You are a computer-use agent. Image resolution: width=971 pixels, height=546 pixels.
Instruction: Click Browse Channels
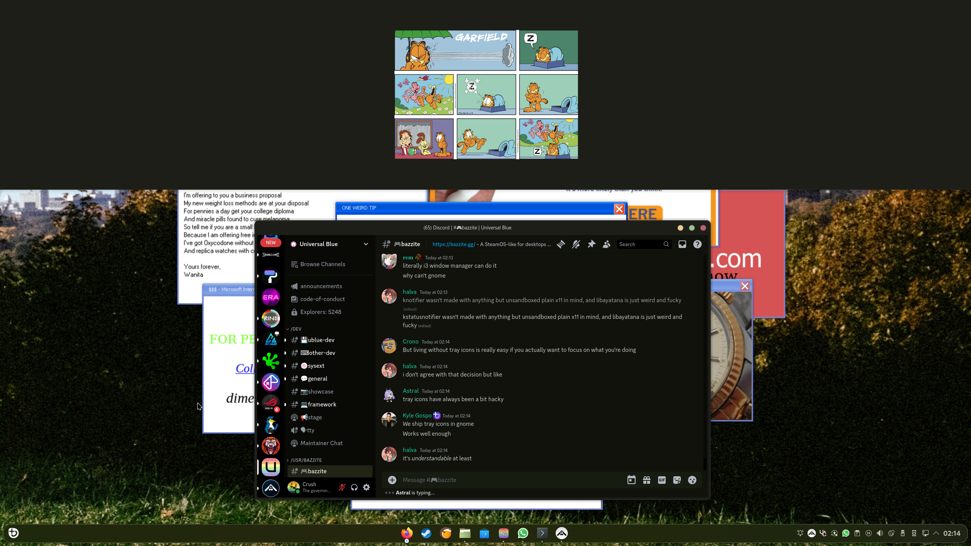point(322,264)
